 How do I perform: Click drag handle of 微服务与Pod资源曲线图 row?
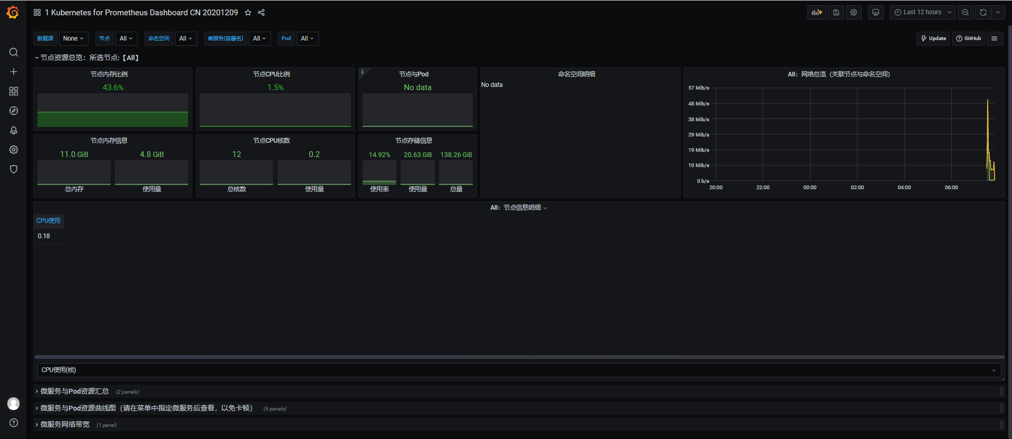point(1001,408)
